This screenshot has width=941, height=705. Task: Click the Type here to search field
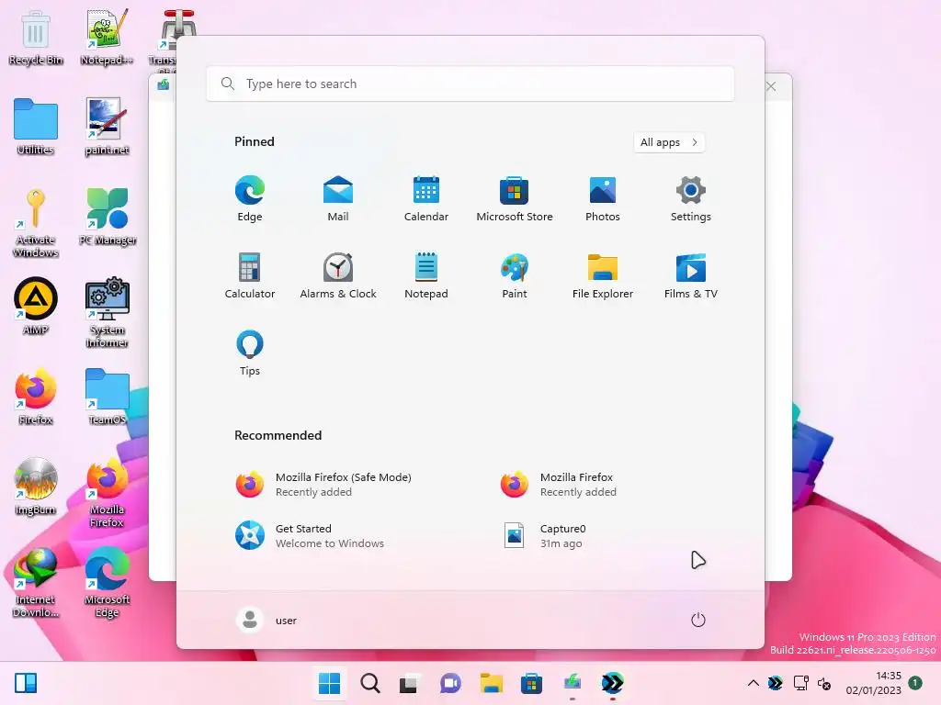470,84
